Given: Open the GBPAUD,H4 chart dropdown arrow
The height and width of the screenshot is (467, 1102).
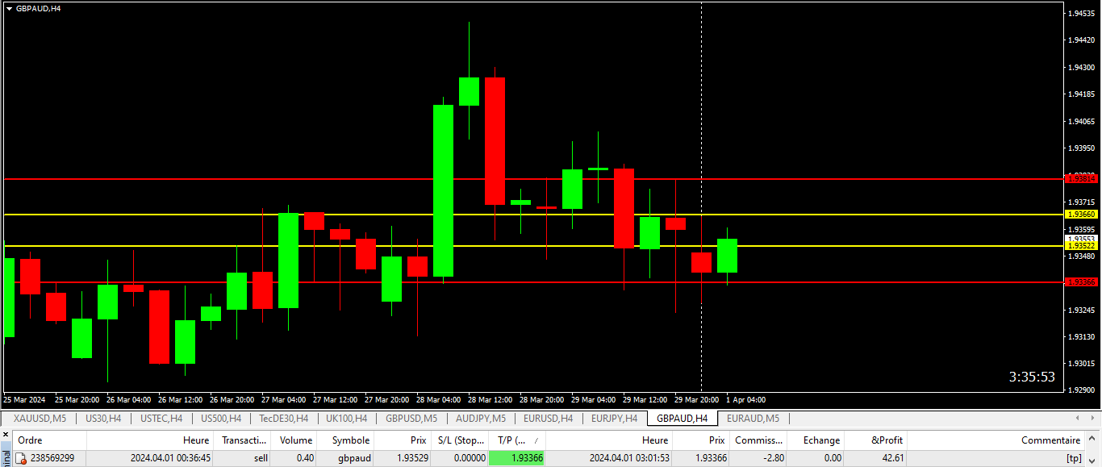Looking at the screenshot, I should pyautogui.click(x=9, y=8).
